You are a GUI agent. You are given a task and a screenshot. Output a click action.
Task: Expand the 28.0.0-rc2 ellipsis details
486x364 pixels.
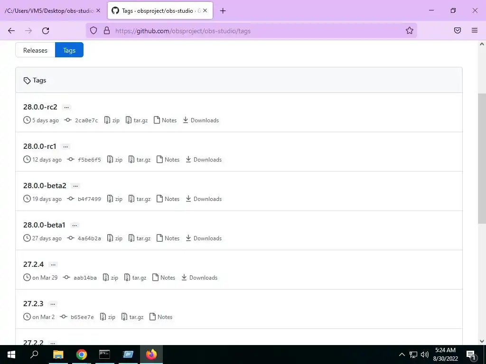[x=66, y=108]
